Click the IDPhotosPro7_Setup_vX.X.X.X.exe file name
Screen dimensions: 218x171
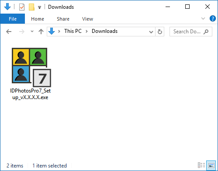(x=30, y=94)
